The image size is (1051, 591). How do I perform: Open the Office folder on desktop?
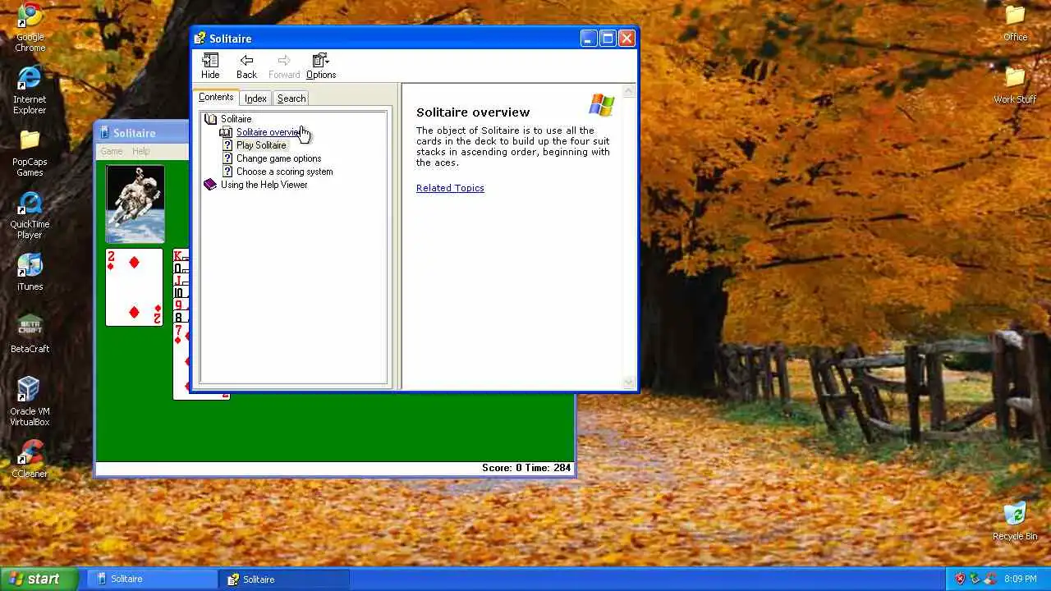click(1016, 23)
